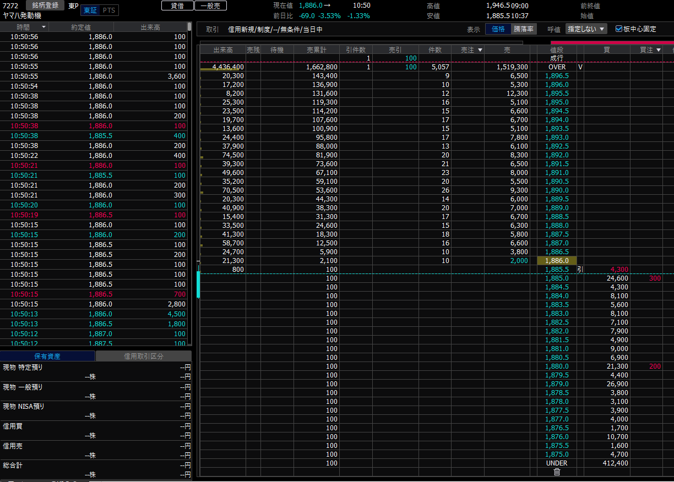The image size is (674, 482).
Task: Click the 取引 condition text 信用新規/制度
Action: (x=275, y=29)
